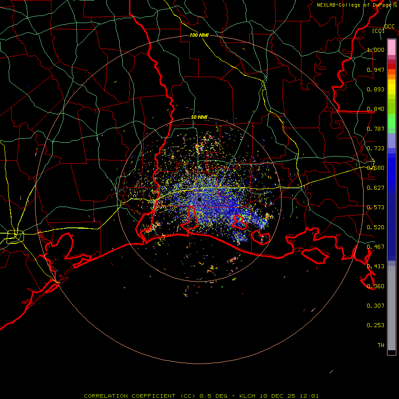This screenshot has width=399, height=399.
Task: Click the DCC product label
Action: (389, 27)
